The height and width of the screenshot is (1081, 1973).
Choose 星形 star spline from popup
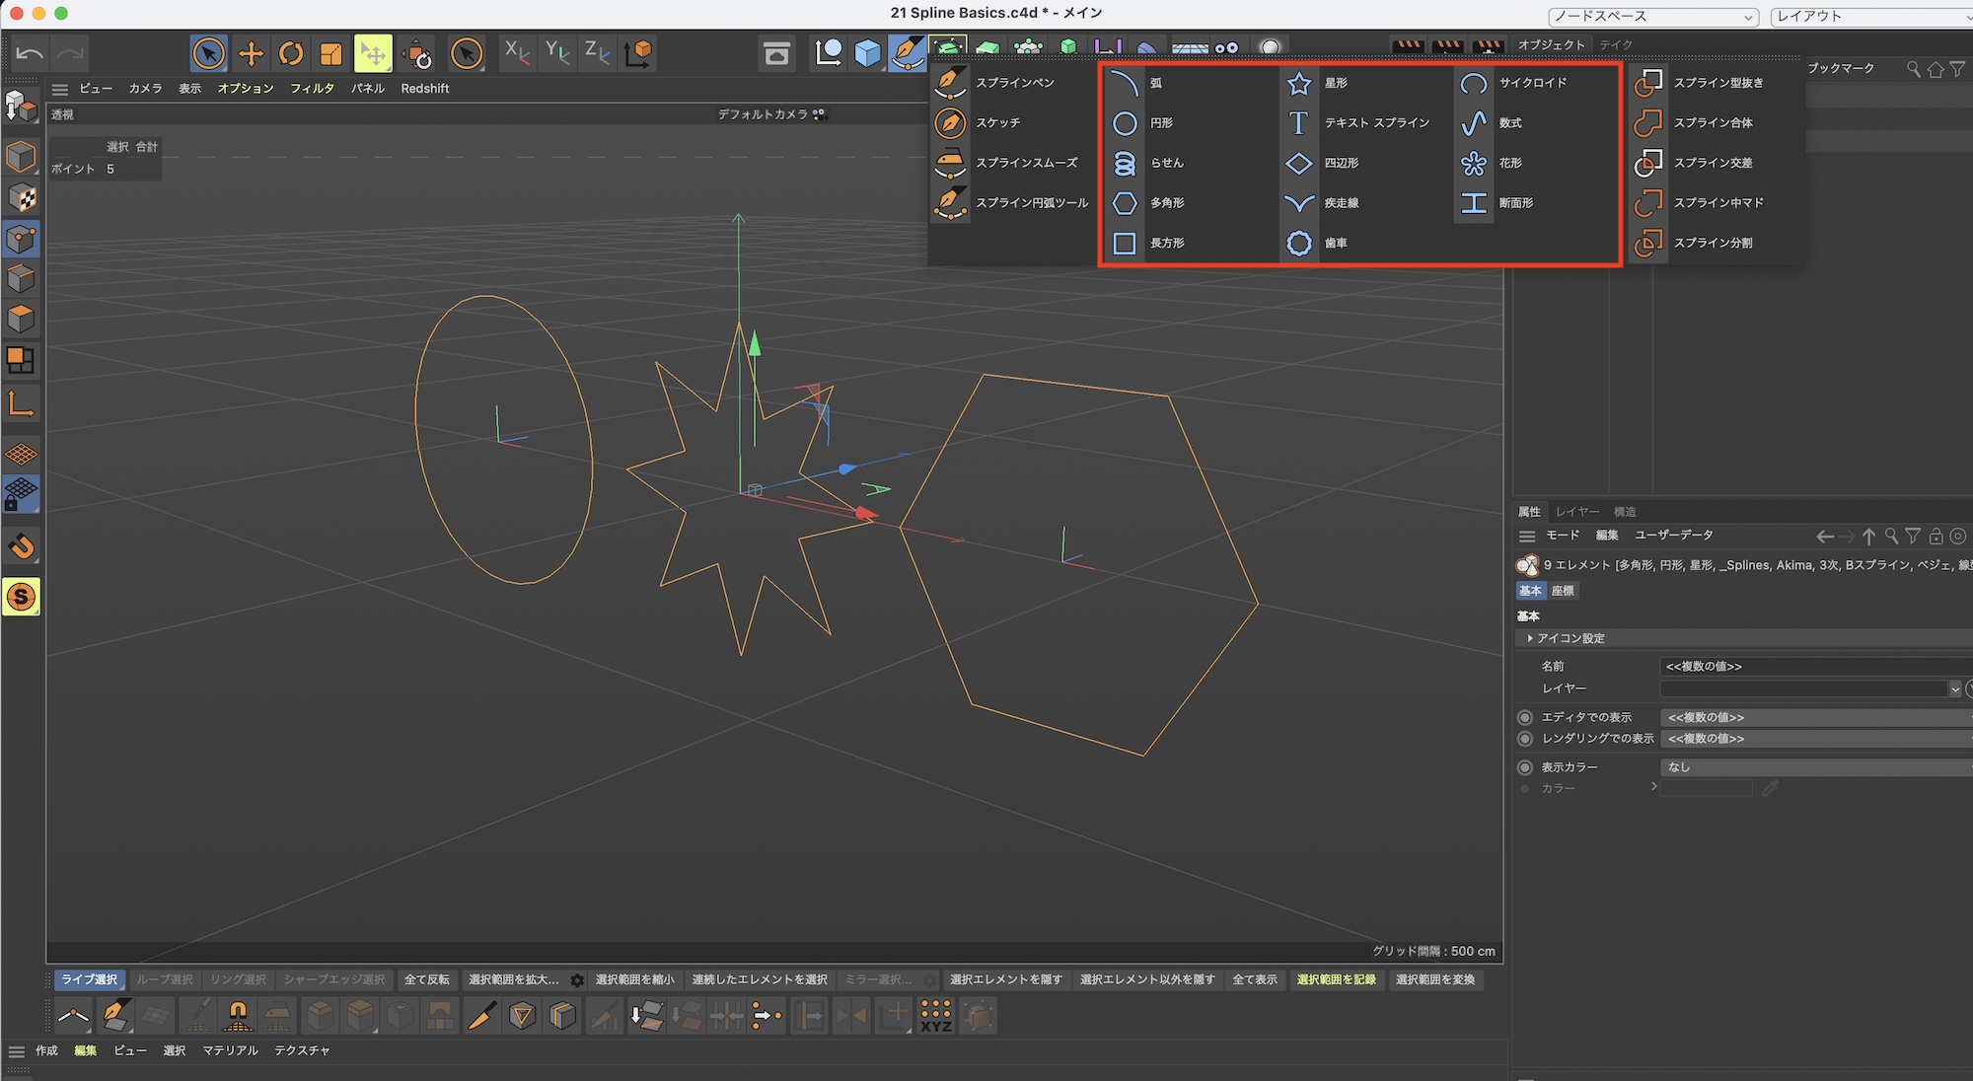pyautogui.click(x=1336, y=83)
